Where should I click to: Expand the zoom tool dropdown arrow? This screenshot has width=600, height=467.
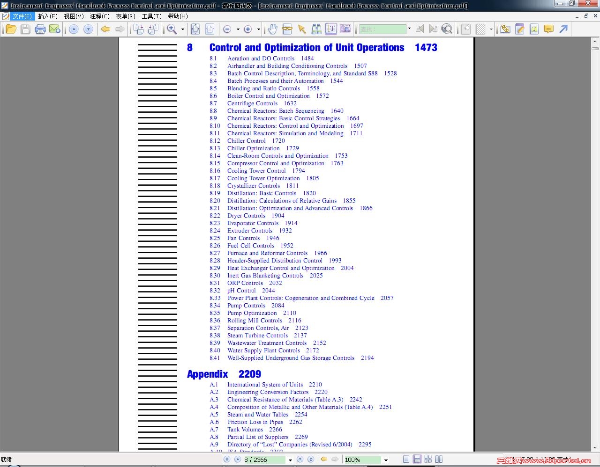pyautogui.click(x=182, y=29)
